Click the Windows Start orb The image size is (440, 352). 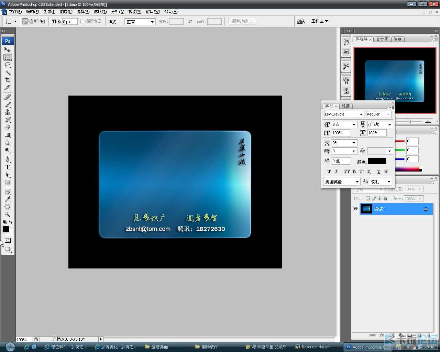coord(10,346)
